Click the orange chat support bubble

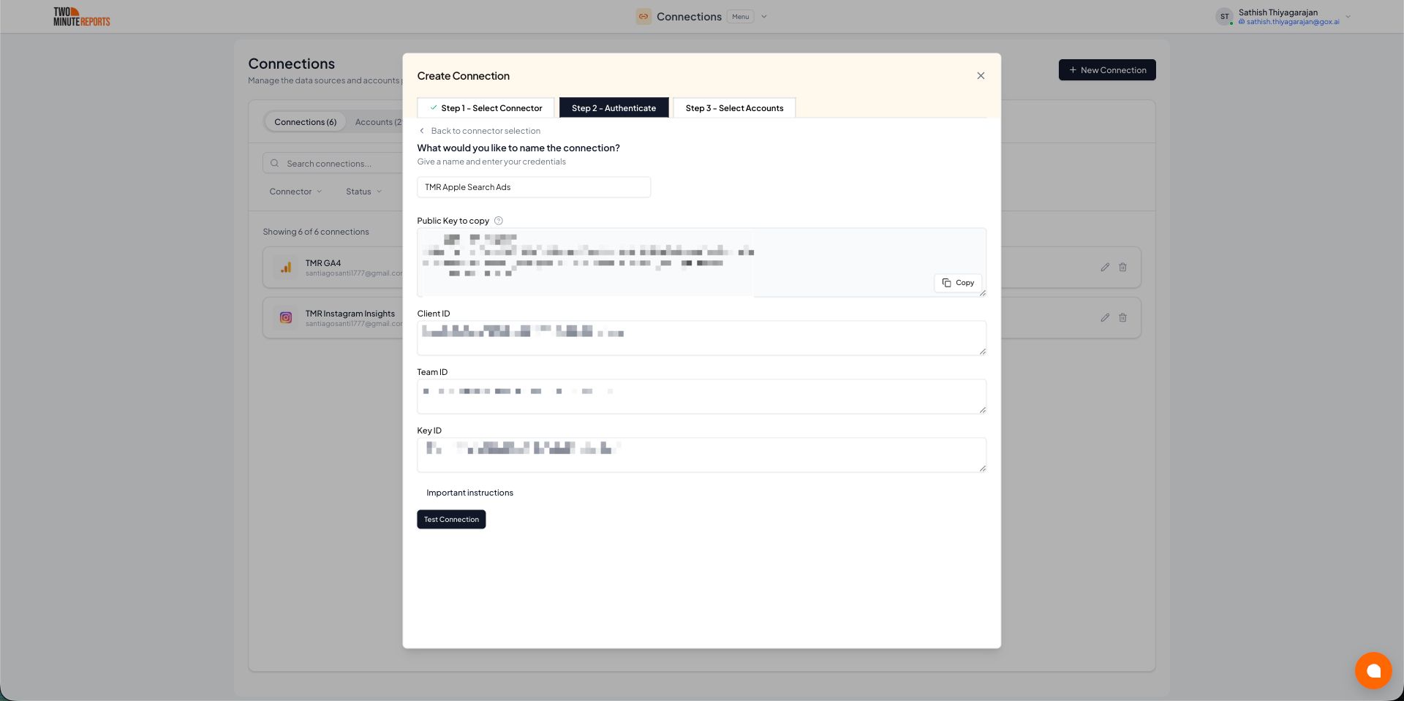coord(1373,670)
